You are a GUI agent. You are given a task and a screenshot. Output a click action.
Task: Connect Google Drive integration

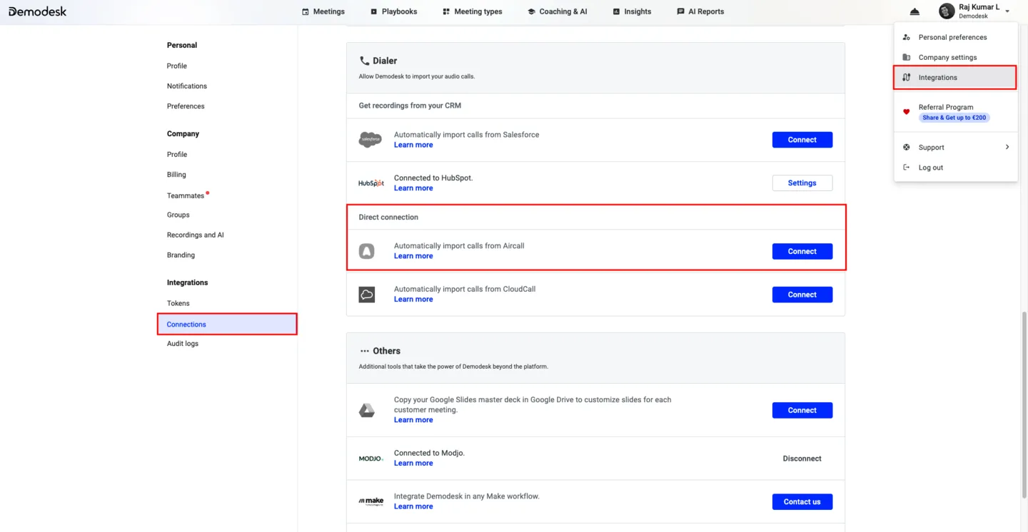pos(802,410)
